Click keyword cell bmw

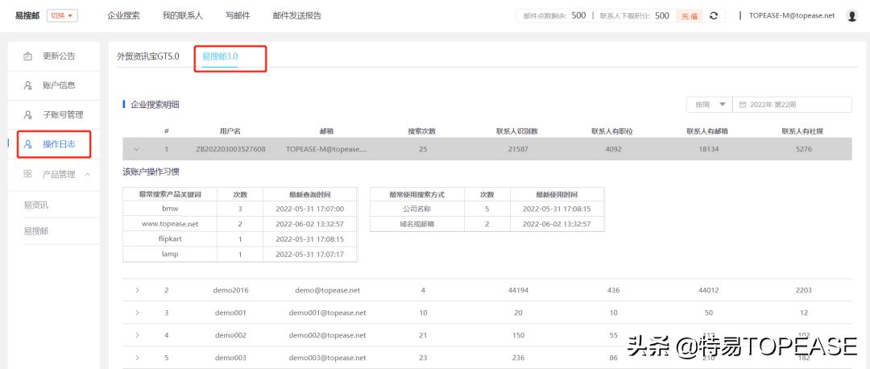[x=170, y=209]
